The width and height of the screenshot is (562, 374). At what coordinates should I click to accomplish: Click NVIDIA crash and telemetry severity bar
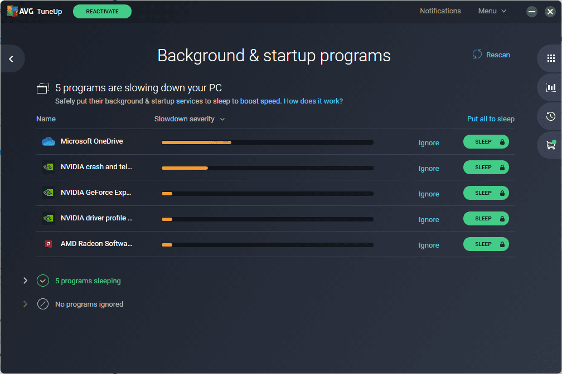pos(268,168)
